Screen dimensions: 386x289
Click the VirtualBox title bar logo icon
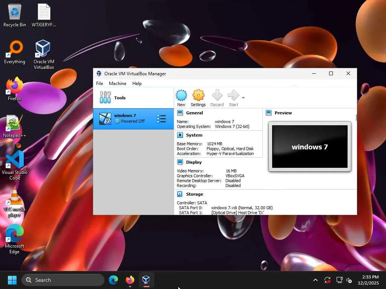pos(99,73)
